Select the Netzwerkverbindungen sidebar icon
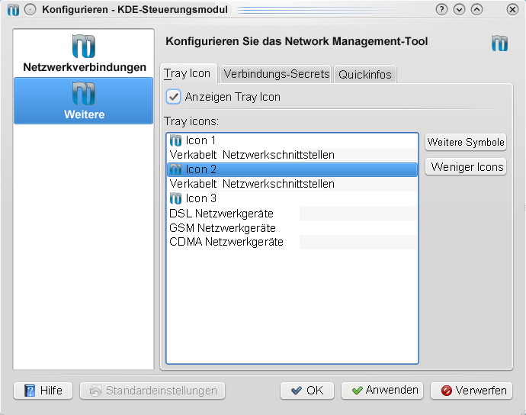This screenshot has width=526, height=415. 83,47
